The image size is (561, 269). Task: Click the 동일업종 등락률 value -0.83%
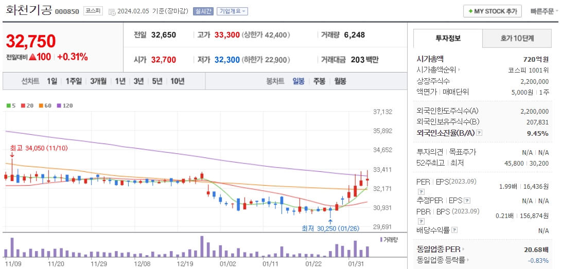point(538,260)
